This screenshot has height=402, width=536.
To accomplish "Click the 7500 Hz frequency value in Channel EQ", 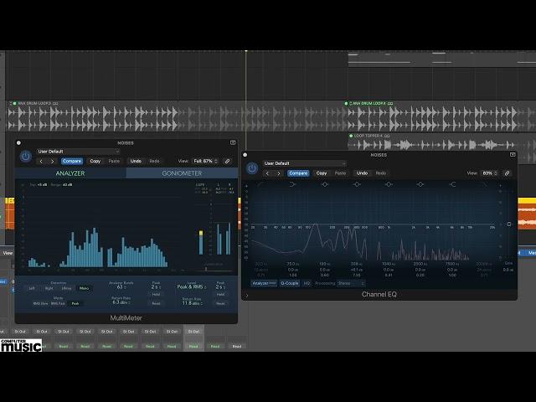I will pos(452,264).
